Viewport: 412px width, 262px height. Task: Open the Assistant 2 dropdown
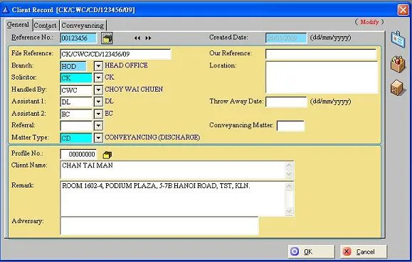click(98, 114)
